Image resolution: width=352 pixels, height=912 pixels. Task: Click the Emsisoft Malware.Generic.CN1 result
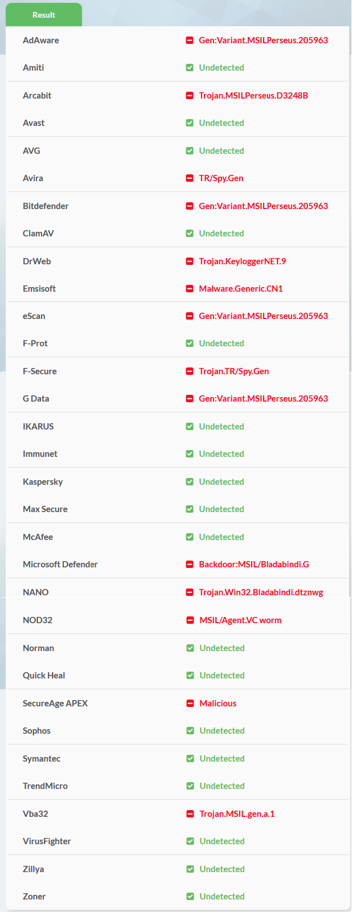[240, 289]
